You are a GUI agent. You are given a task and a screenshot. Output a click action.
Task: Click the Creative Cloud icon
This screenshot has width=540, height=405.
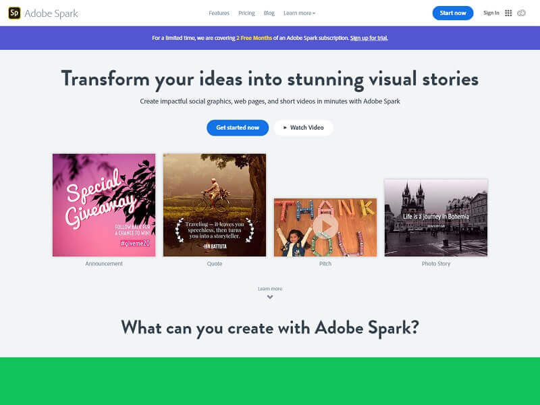[521, 13]
